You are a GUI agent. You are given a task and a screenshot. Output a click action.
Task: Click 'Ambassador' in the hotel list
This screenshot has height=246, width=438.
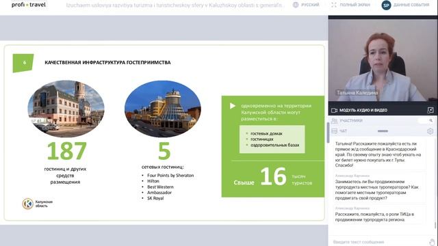pos(159,193)
